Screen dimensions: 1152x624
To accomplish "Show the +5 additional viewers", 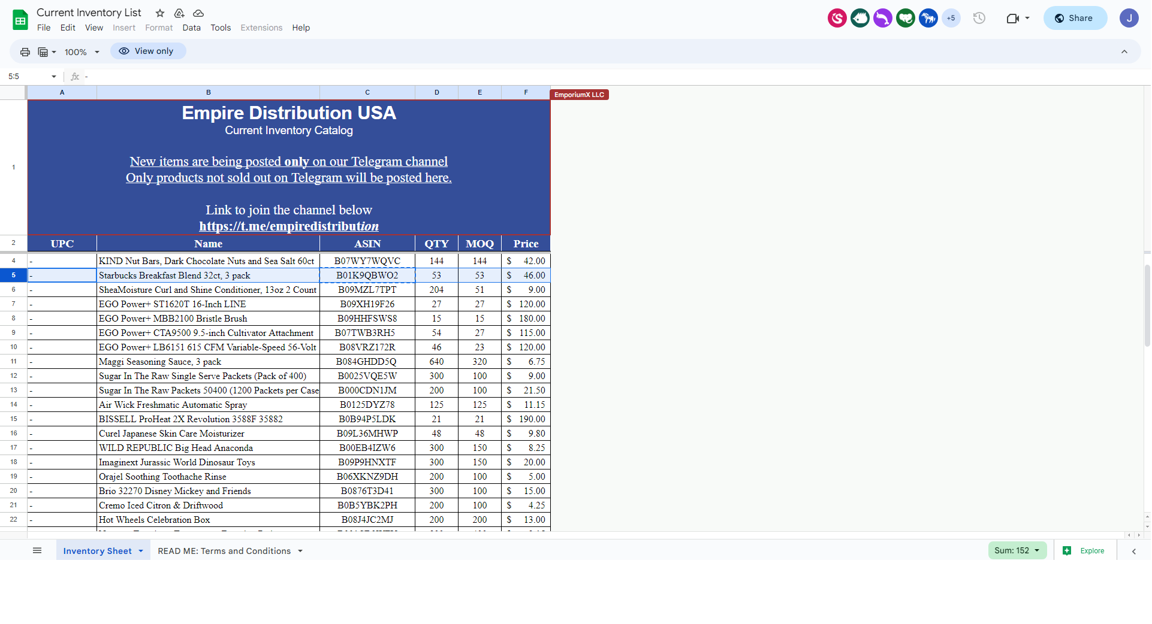I will 951,18.
